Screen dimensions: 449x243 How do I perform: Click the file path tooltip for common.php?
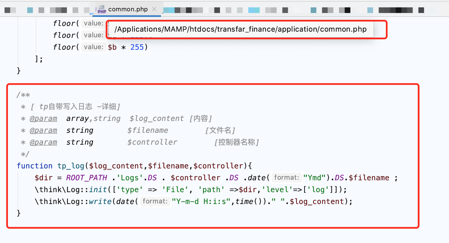click(x=241, y=29)
